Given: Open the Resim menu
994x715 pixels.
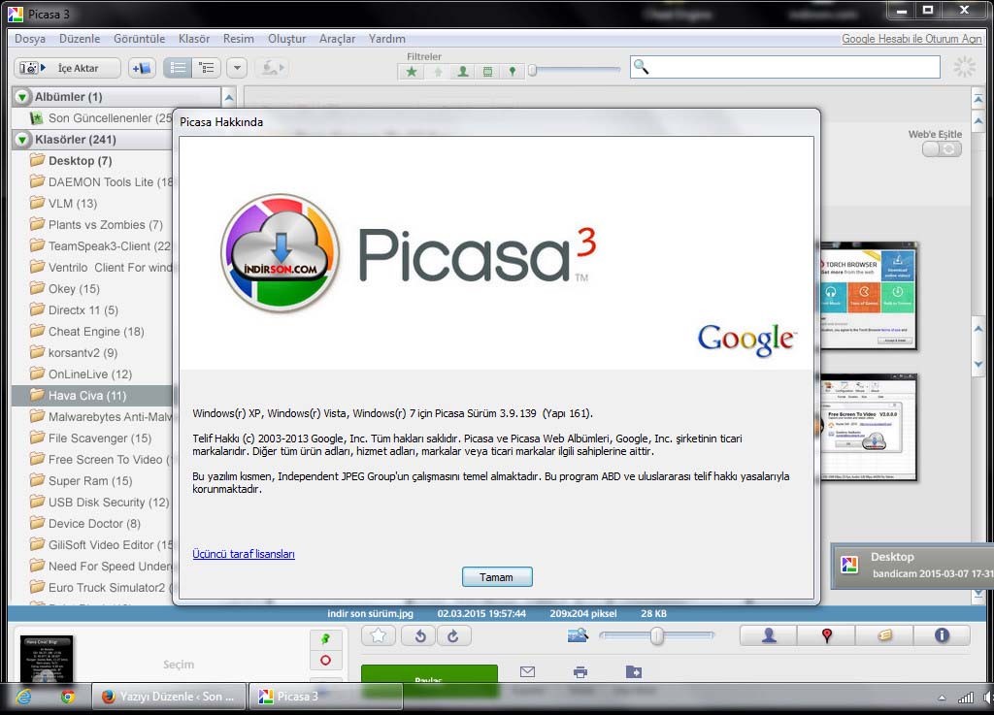Looking at the screenshot, I should click(239, 39).
